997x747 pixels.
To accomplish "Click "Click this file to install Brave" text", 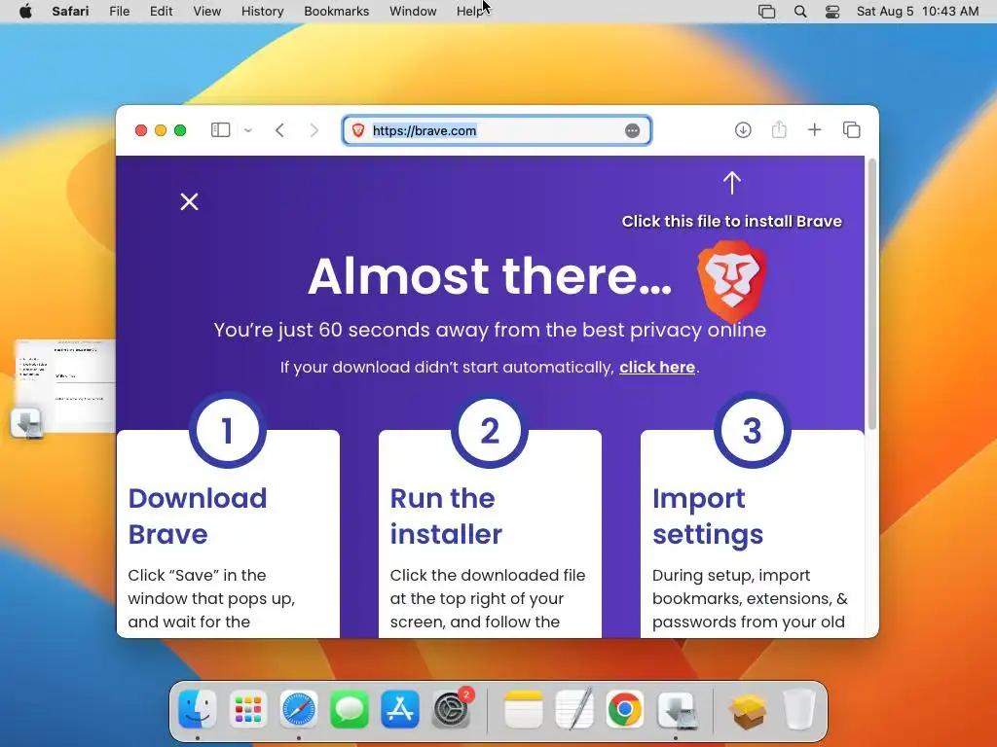I will pyautogui.click(x=732, y=221).
